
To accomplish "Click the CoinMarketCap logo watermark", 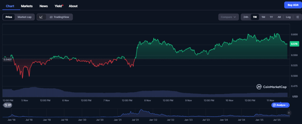I will (x=272, y=87).
